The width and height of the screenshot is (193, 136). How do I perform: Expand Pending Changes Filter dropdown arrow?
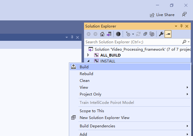(133, 34)
